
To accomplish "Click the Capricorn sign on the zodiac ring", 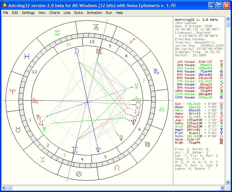I will [96, 27].
